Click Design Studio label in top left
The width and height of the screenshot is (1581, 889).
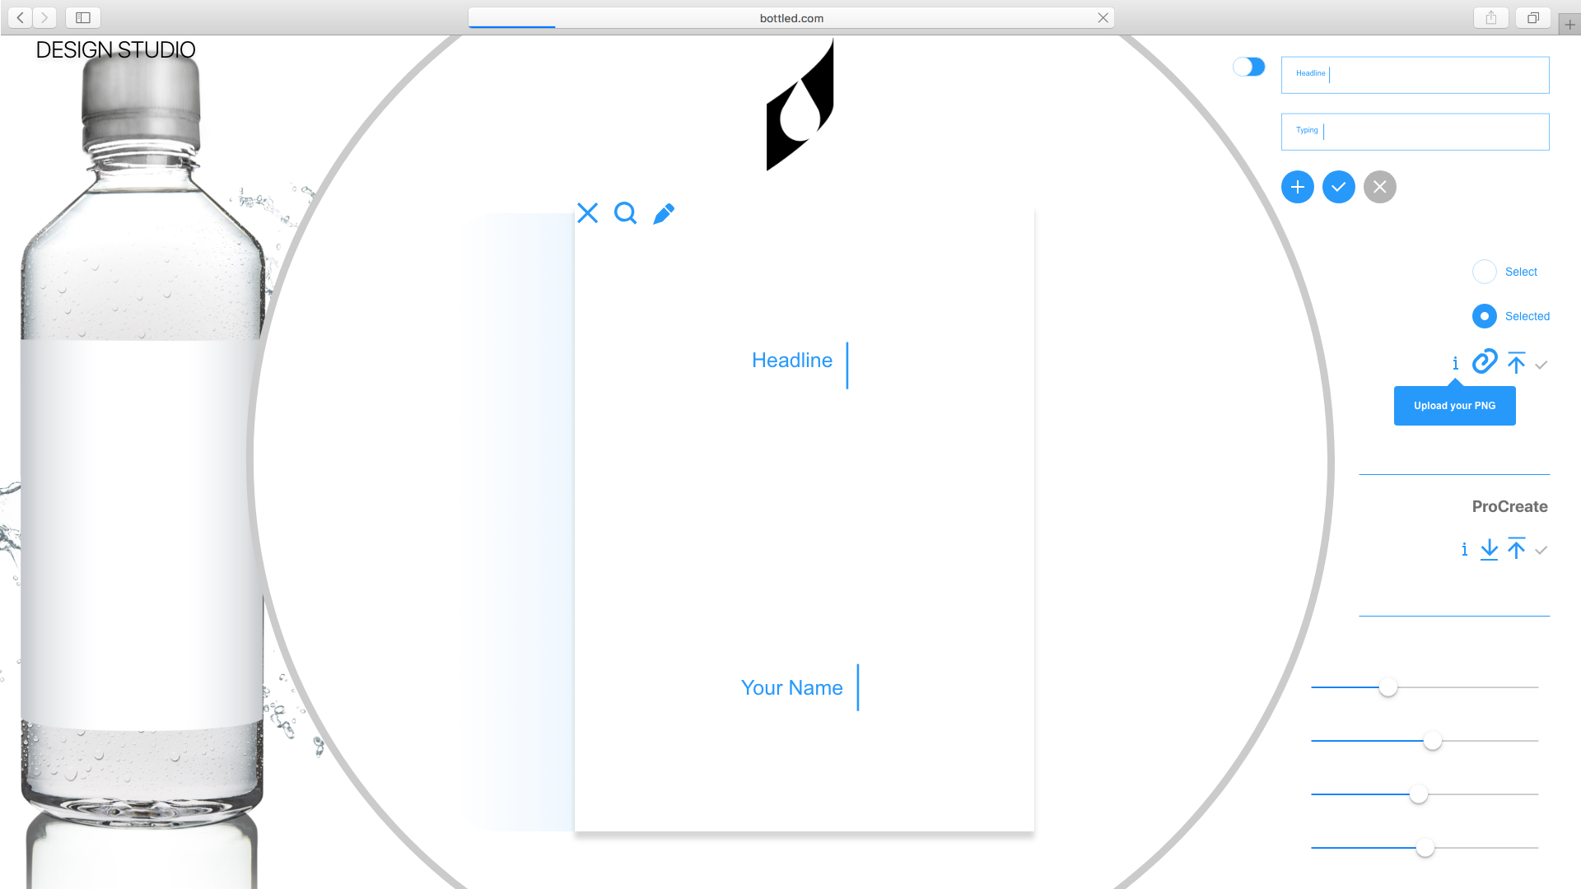click(x=115, y=50)
